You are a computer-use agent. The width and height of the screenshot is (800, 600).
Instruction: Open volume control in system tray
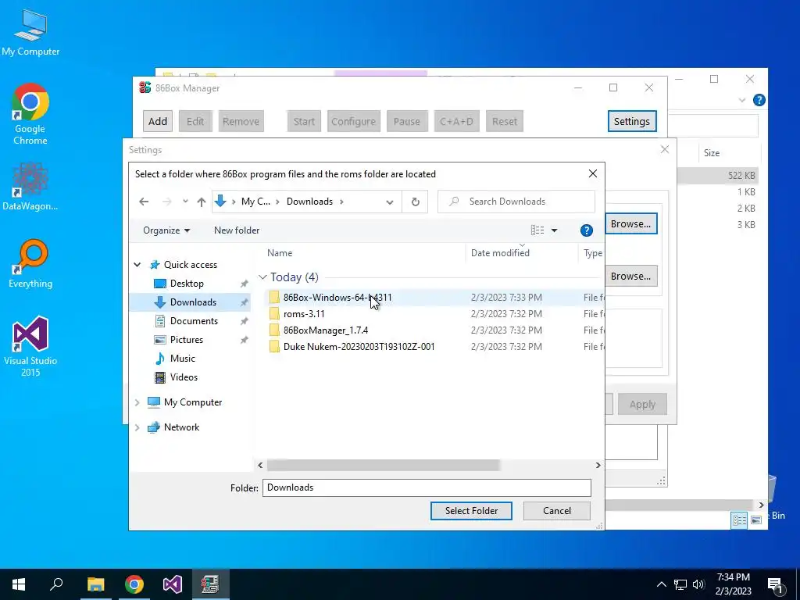pos(698,584)
